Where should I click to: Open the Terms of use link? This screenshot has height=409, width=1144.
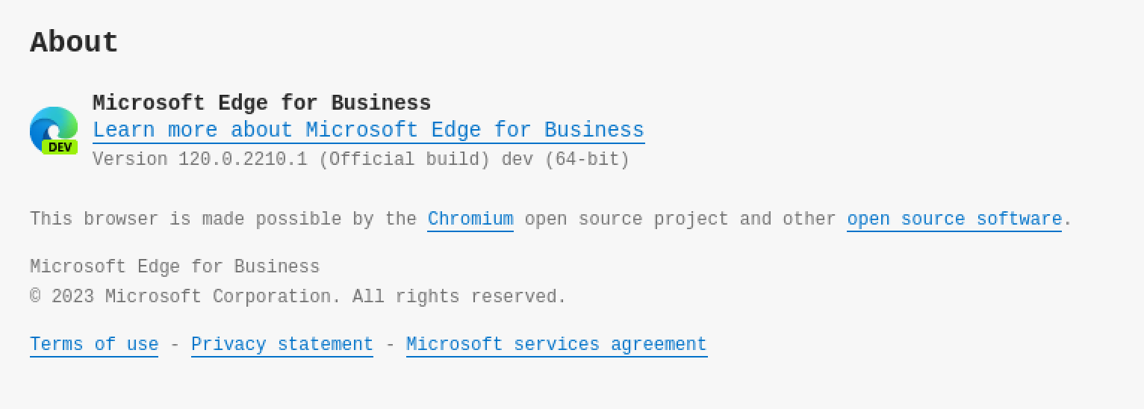click(x=94, y=345)
